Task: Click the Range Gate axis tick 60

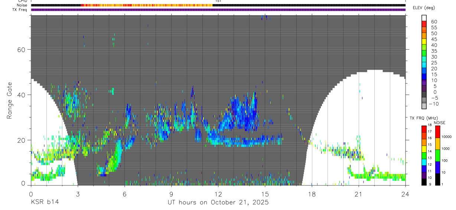Action: click(22, 50)
